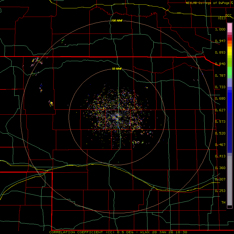Click the 0.787 scale label
Screen dimensions: 234x234
220,75
